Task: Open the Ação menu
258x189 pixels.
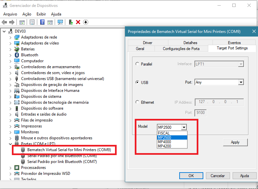Action: (27, 14)
